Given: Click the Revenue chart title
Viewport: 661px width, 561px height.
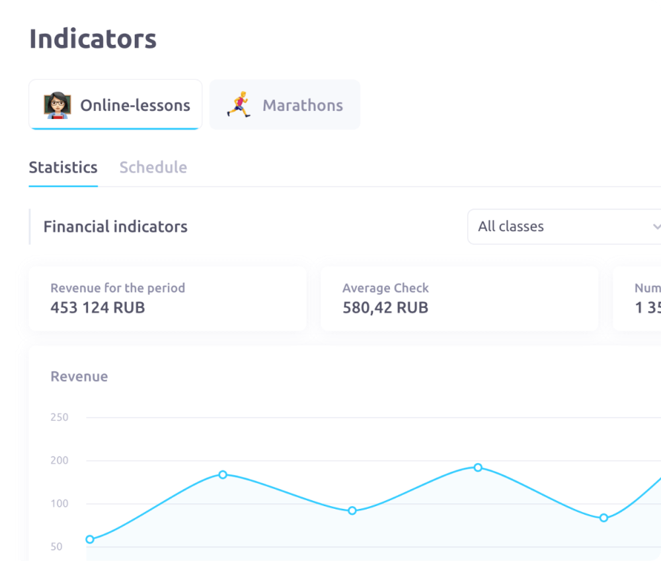Looking at the screenshot, I should tap(79, 377).
